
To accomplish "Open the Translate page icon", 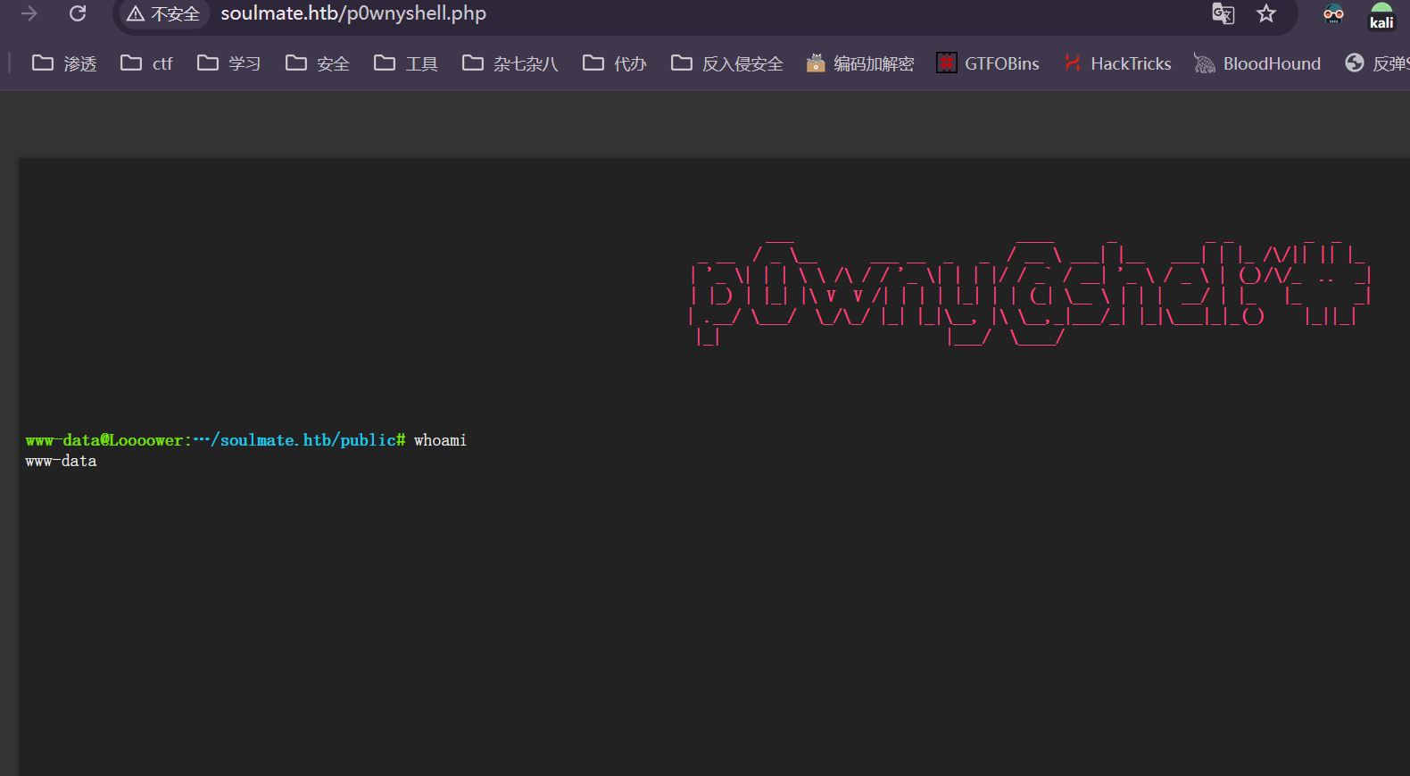I will (1223, 13).
